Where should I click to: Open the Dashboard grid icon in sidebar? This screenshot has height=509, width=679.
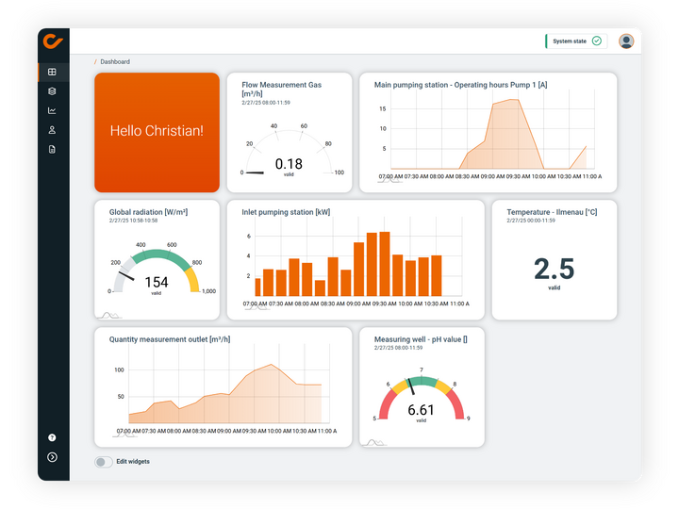[52, 73]
